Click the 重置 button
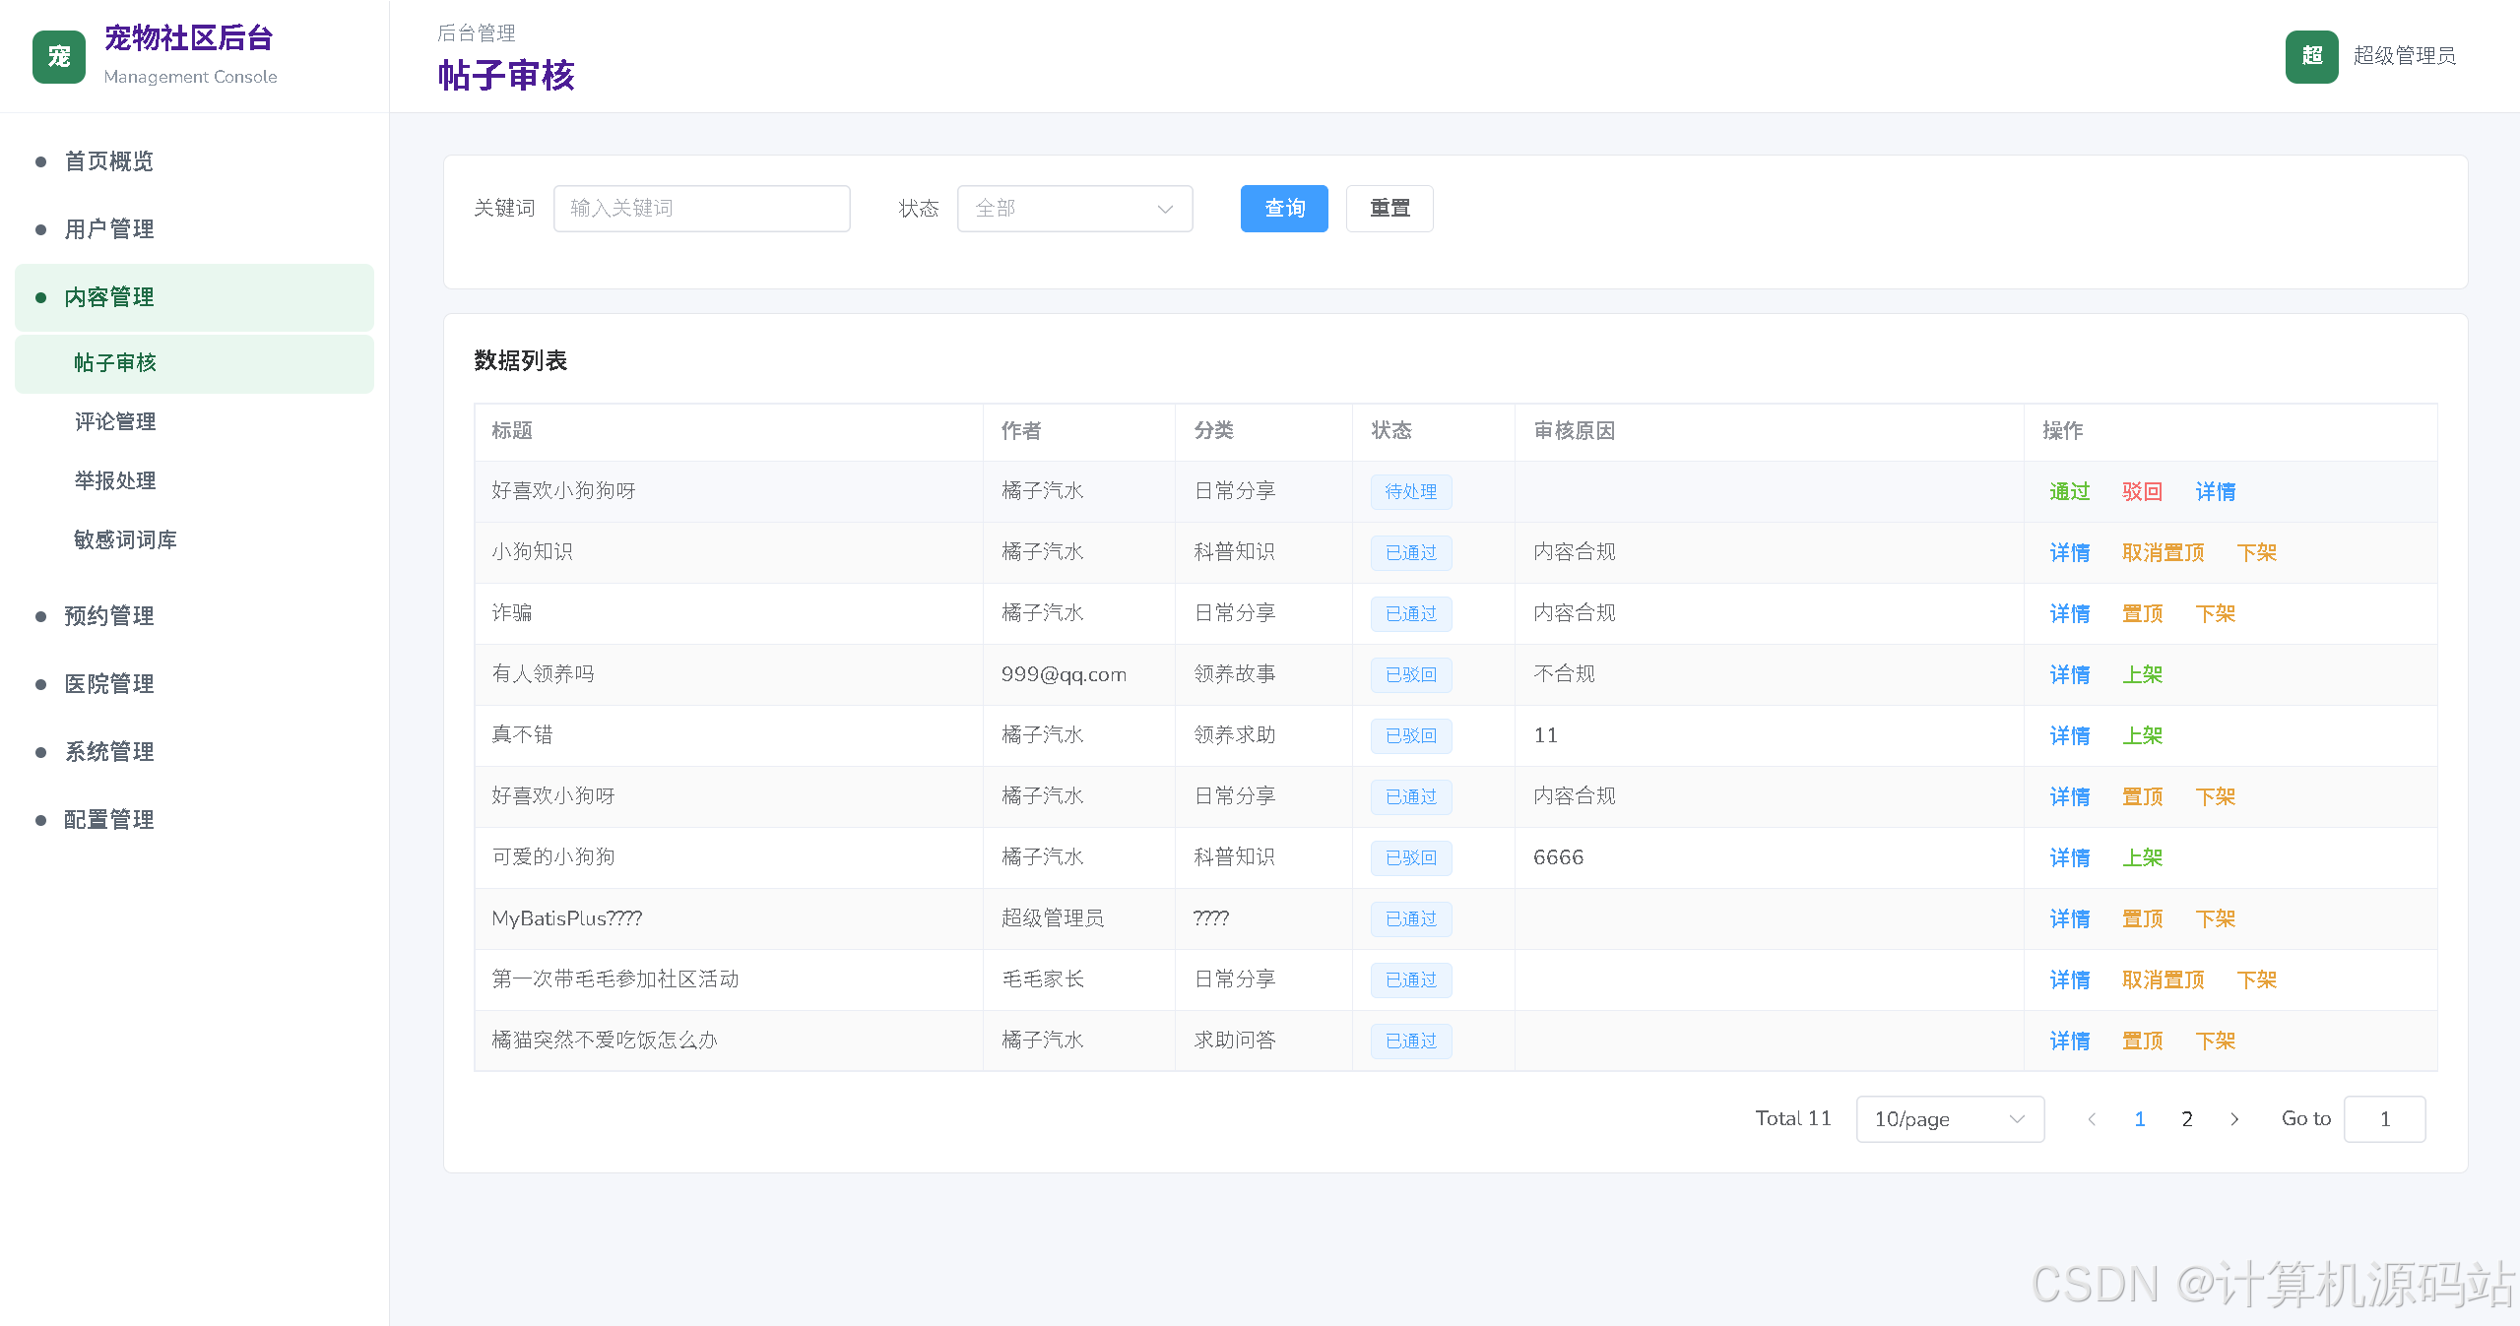Viewport: 2520px width, 1326px height. (x=1389, y=209)
